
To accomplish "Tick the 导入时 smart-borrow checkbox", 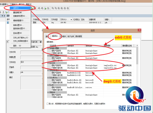I will click(x=47, y=104).
